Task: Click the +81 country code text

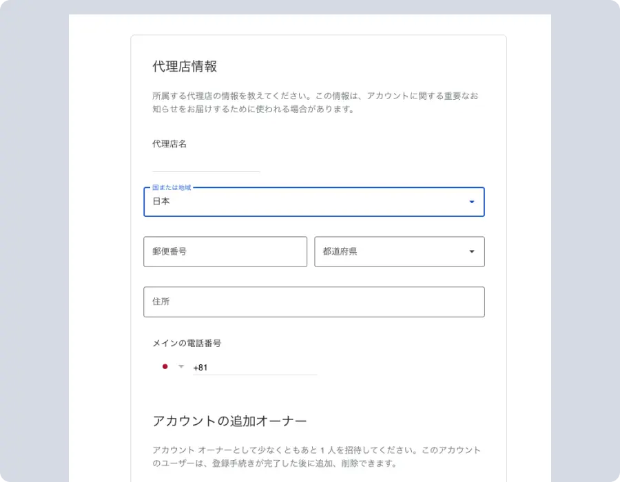Action: click(200, 368)
